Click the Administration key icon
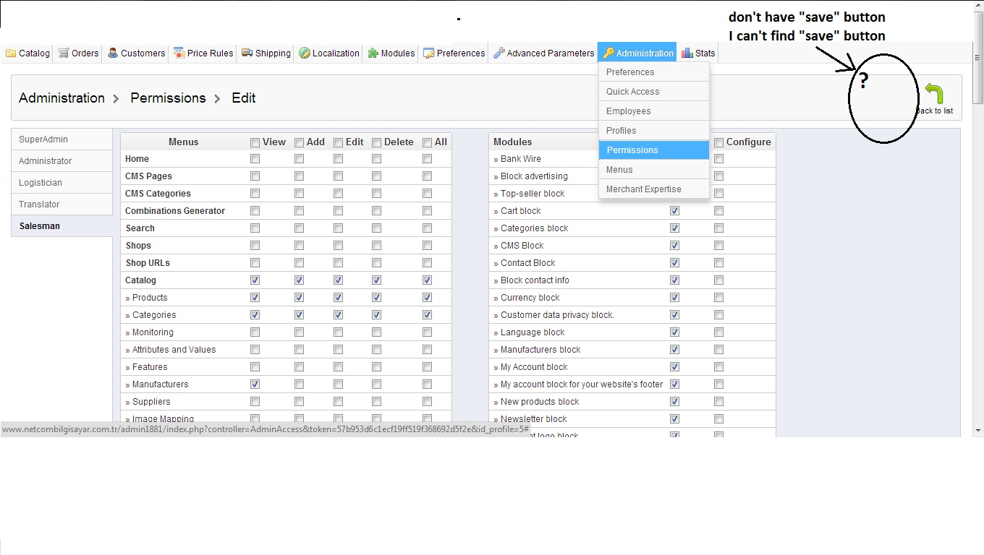 coord(608,53)
